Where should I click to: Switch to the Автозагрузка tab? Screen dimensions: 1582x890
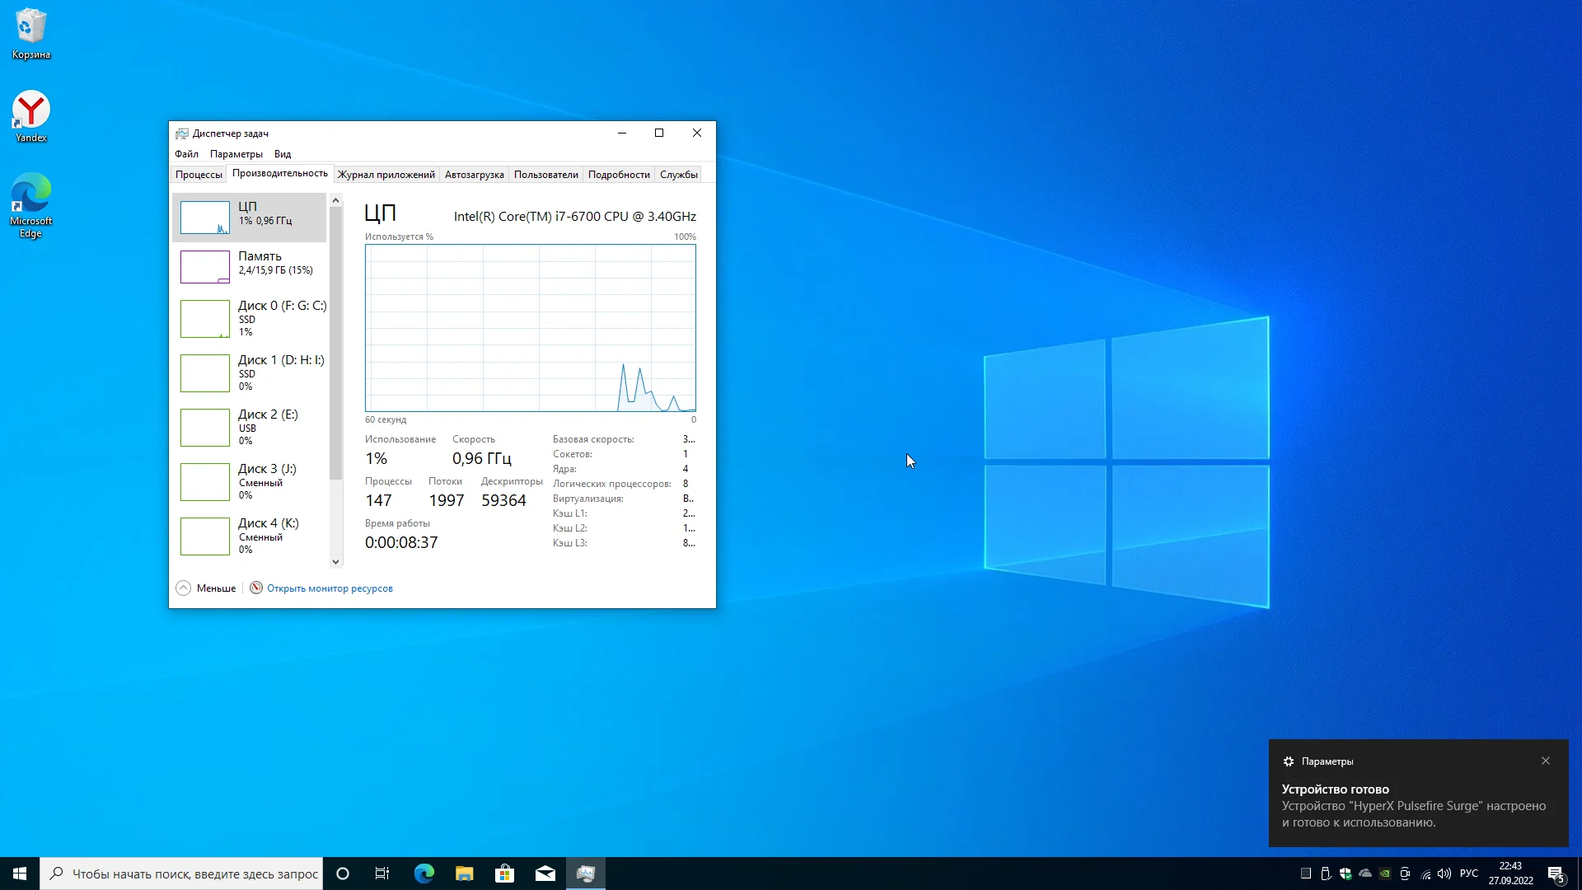474,174
